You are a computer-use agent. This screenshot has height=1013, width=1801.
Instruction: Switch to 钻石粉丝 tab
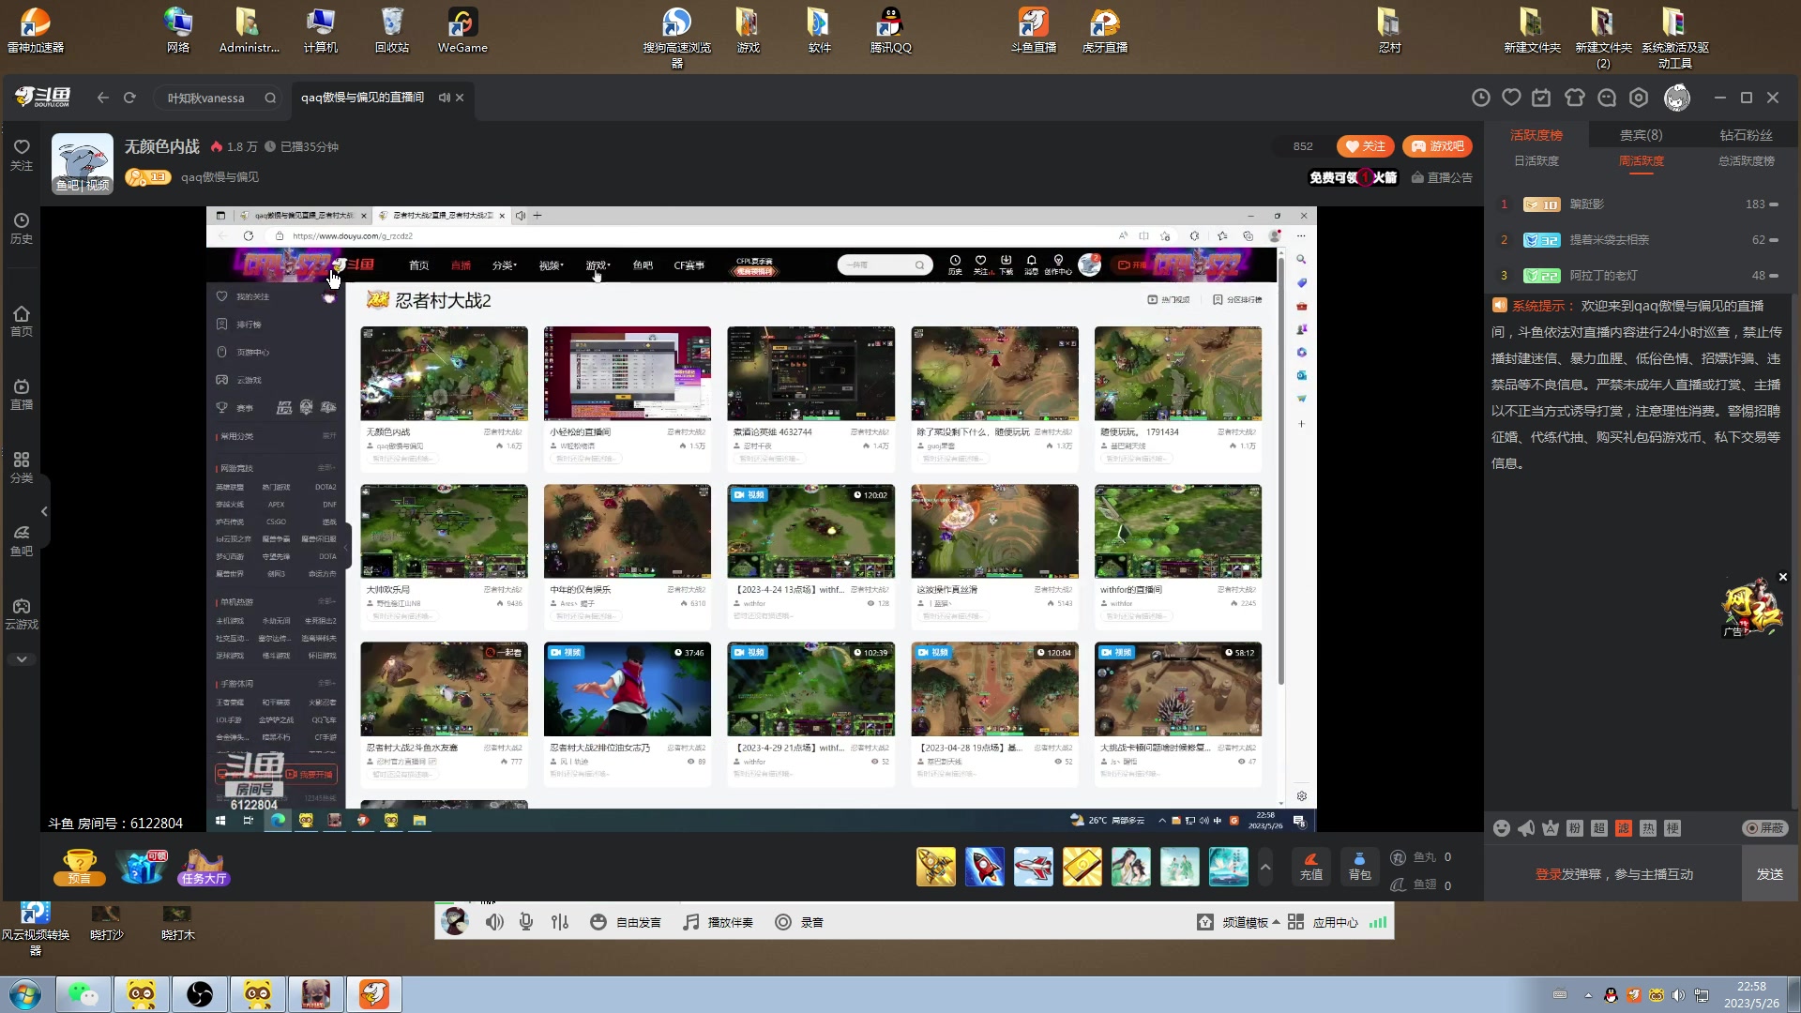click(1746, 135)
